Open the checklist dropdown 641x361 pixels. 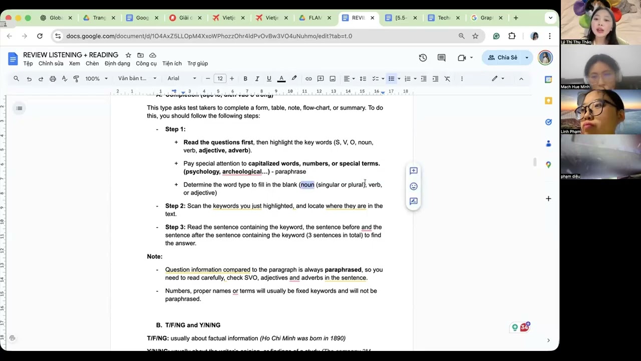pos(383,79)
